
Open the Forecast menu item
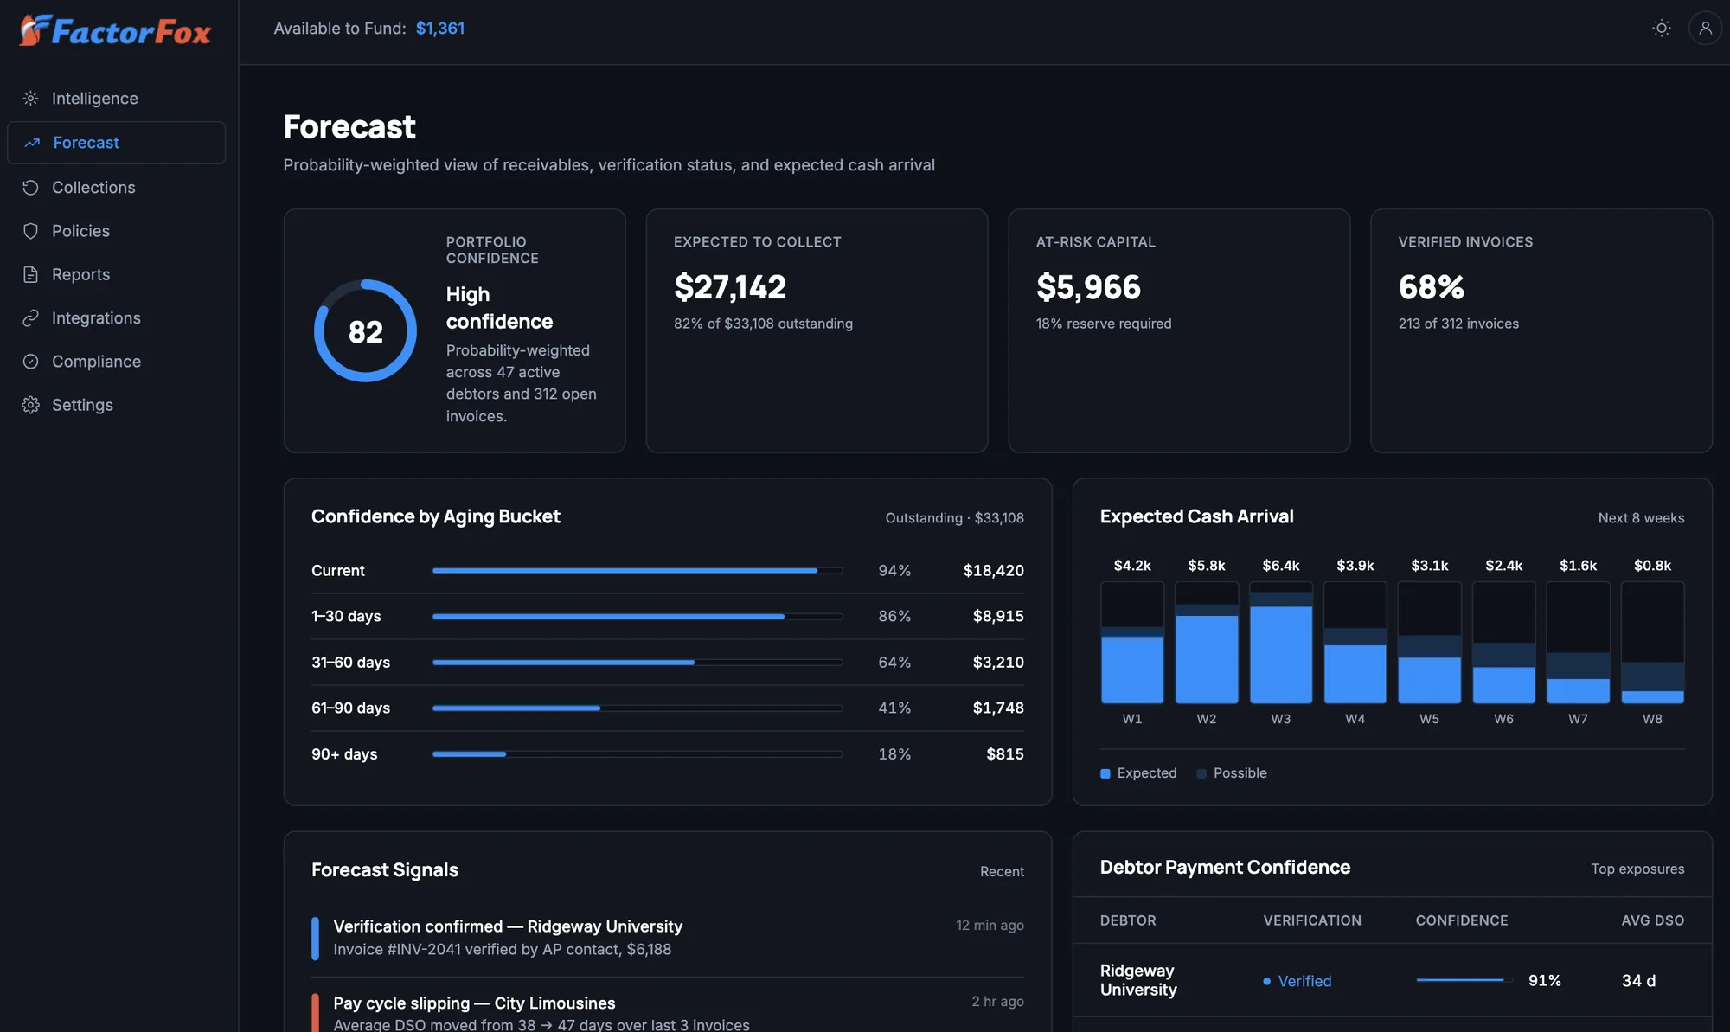click(116, 143)
